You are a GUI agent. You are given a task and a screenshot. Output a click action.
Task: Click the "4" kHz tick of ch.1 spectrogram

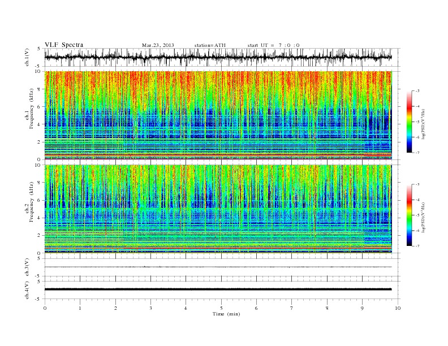(40, 124)
